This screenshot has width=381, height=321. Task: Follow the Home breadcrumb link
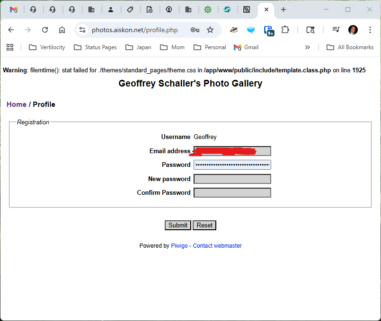pyautogui.click(x=17, y=104)
